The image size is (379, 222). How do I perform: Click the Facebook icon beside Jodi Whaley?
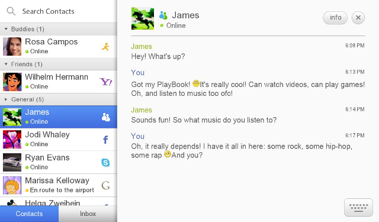point(105,140)
